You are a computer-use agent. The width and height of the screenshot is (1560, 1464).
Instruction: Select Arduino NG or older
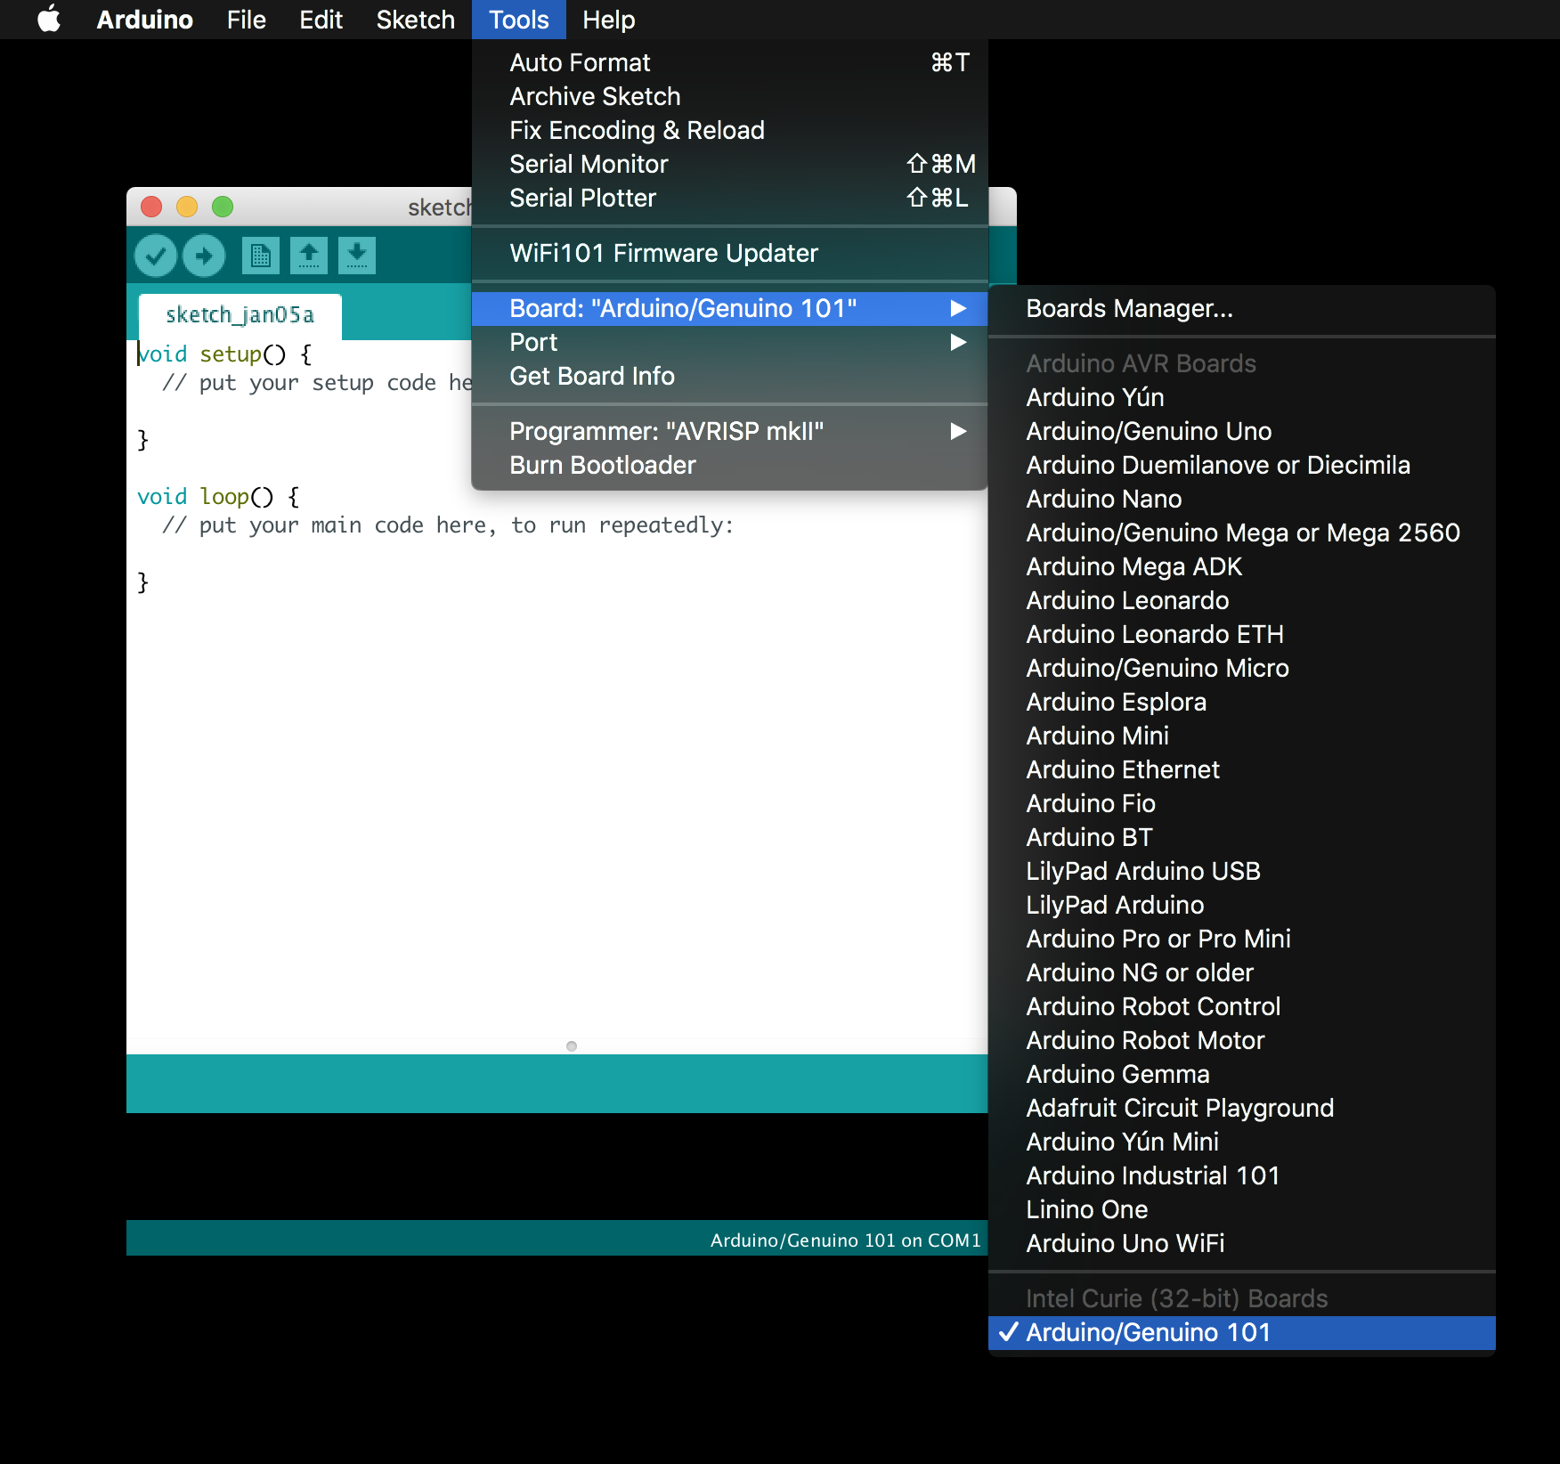tap(1242, 973)
